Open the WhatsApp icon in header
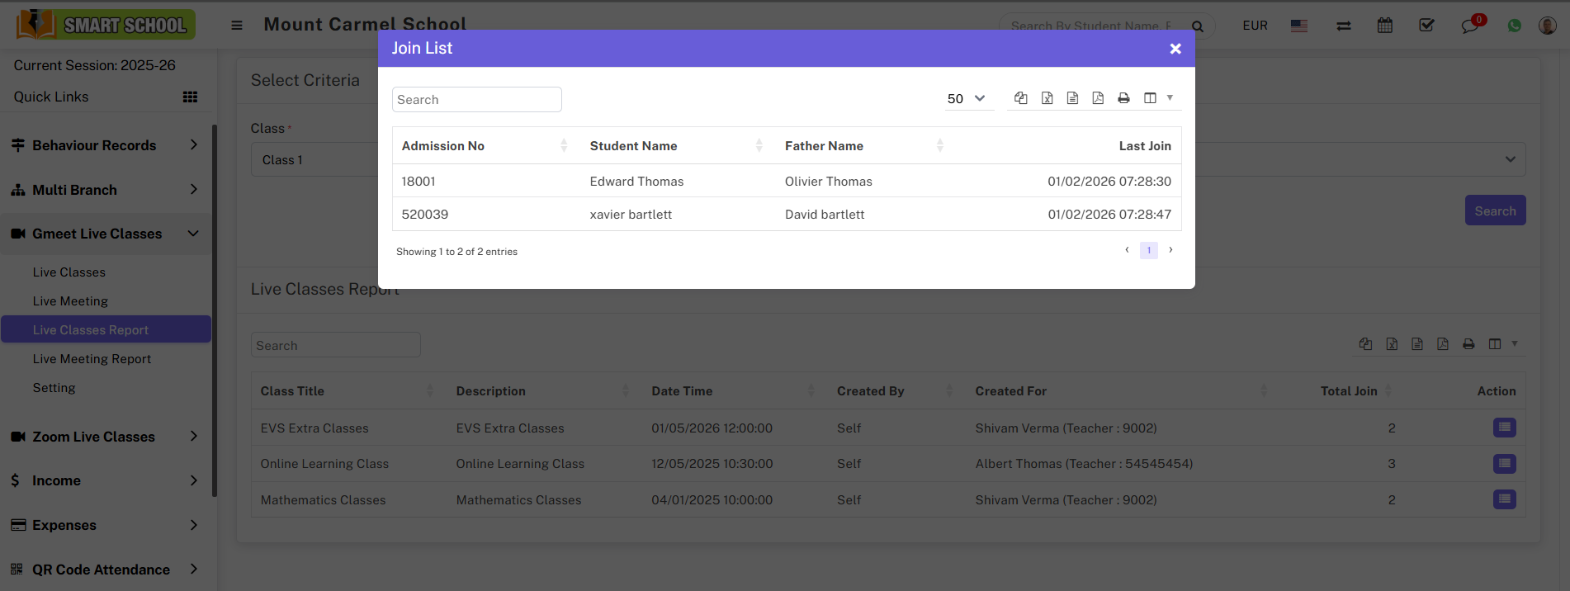This screenshot has width=1570, height=591. pyautogui.click(x=1515, y=26)
